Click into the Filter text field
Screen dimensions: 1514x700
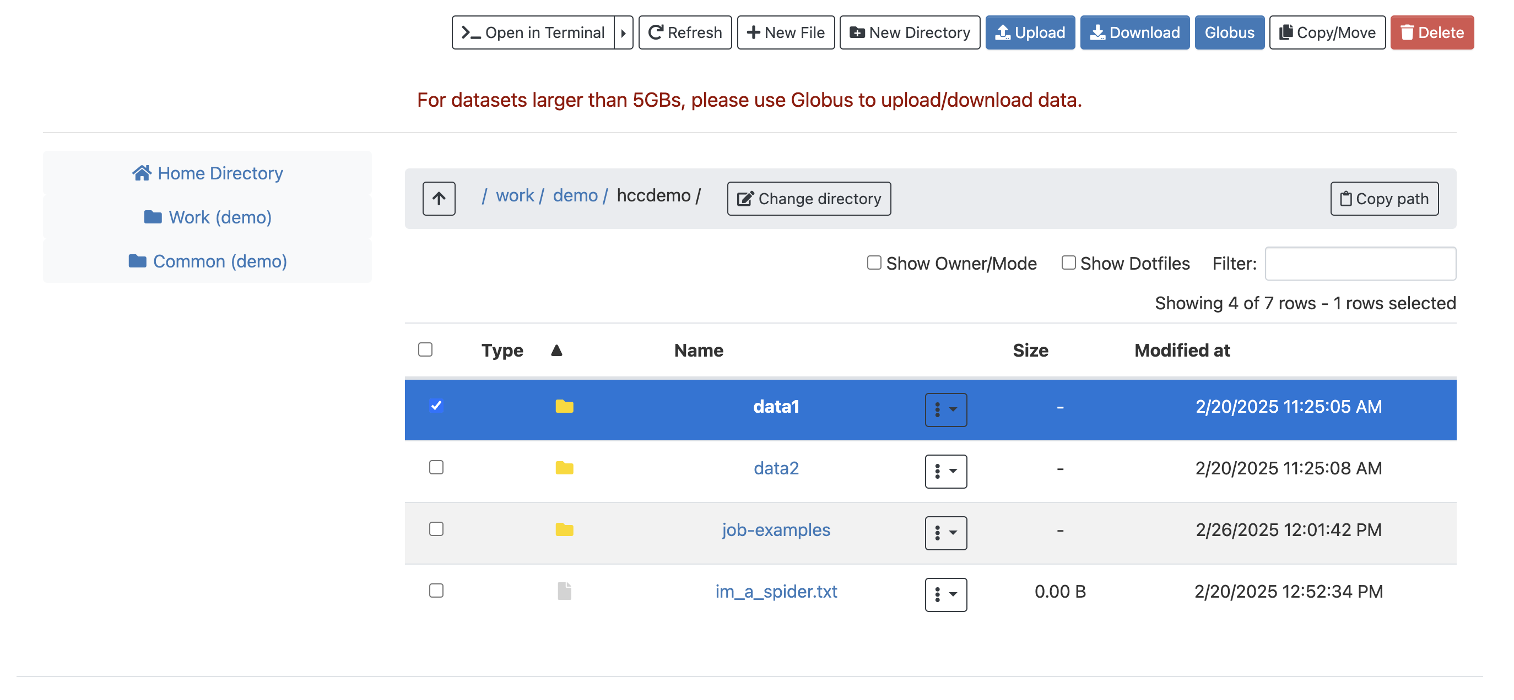tap(1359, 264)
